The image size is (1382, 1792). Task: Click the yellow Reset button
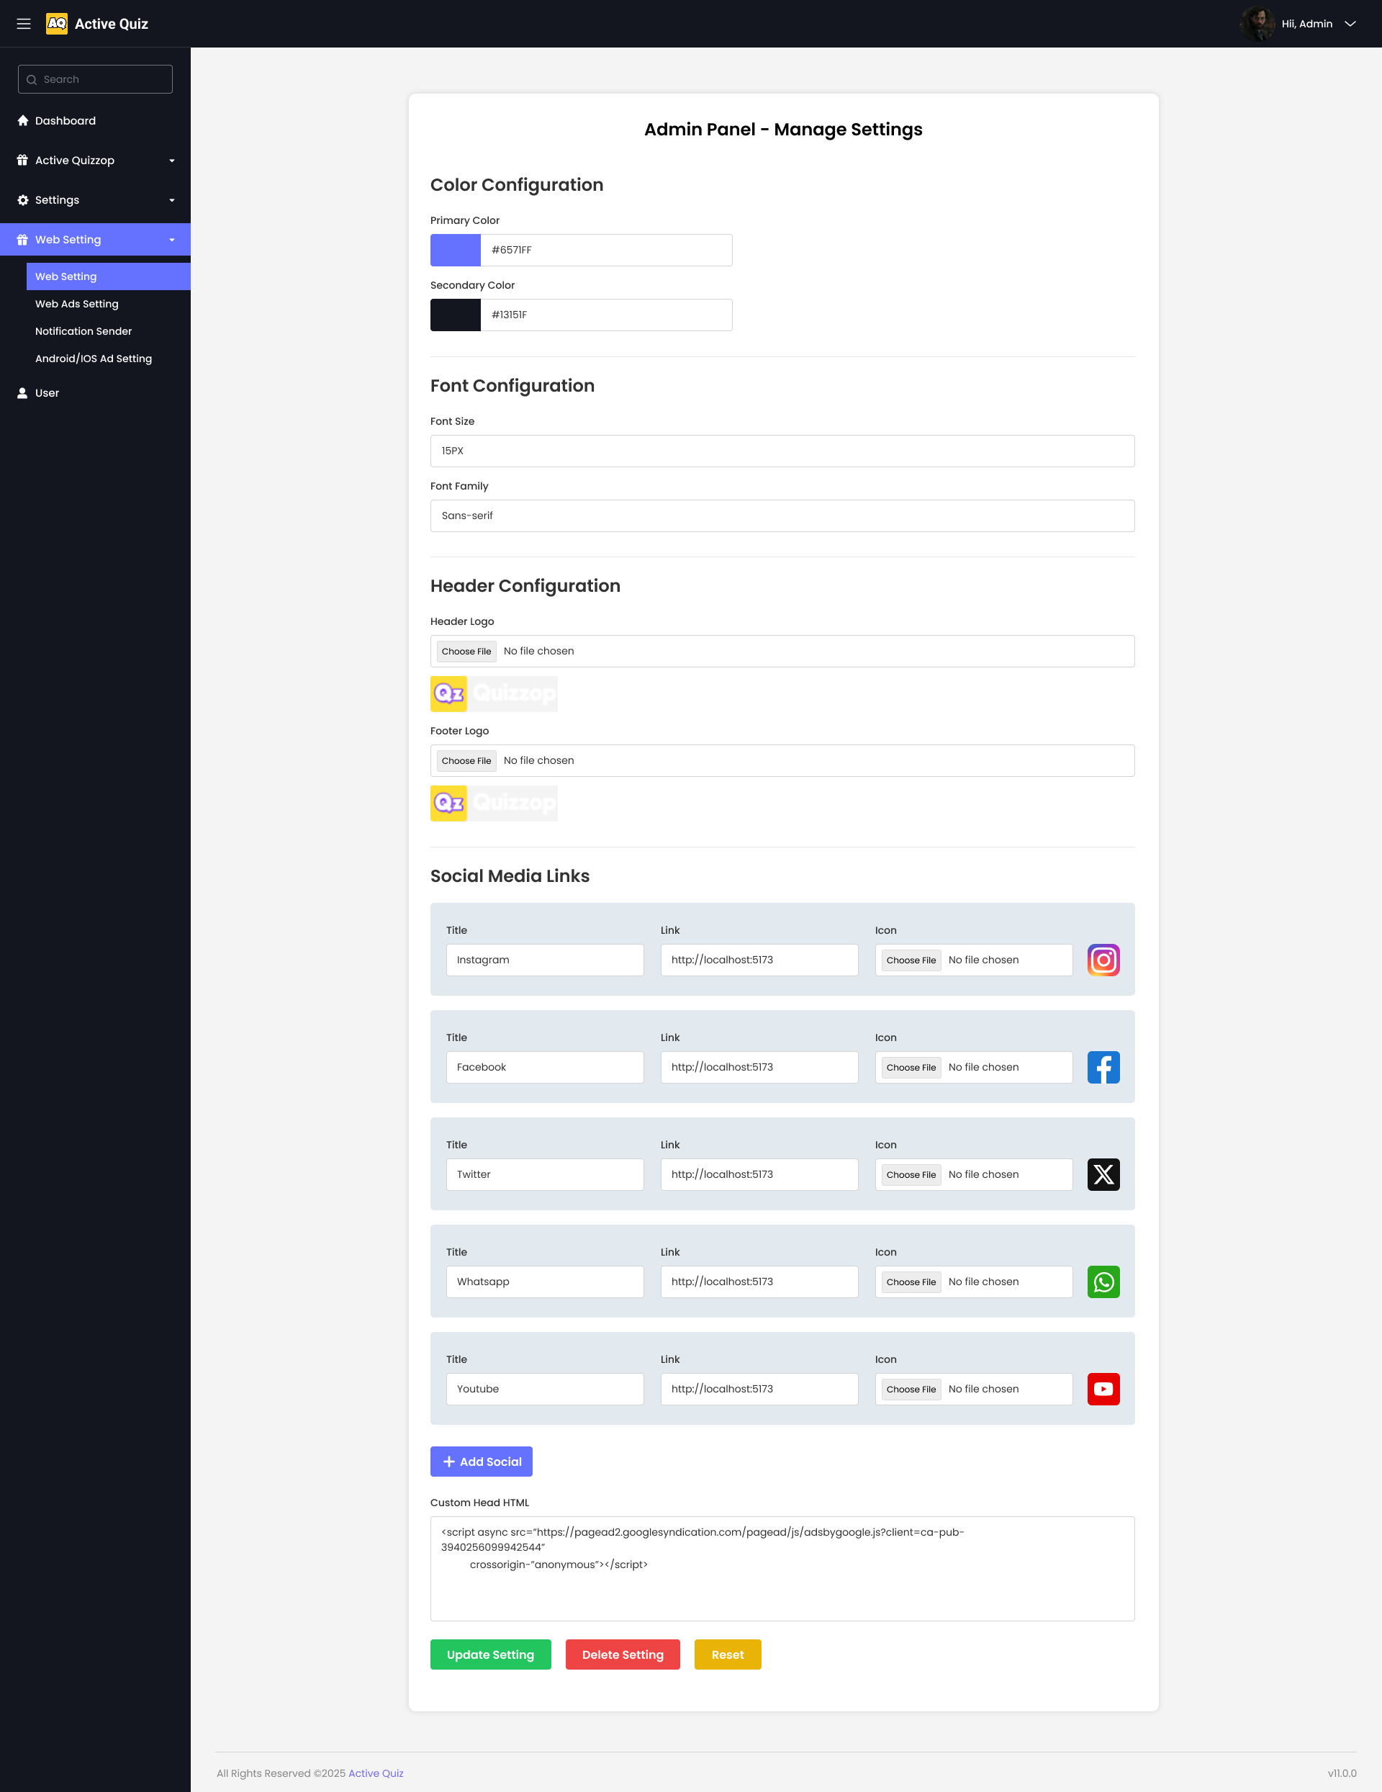728,1654
